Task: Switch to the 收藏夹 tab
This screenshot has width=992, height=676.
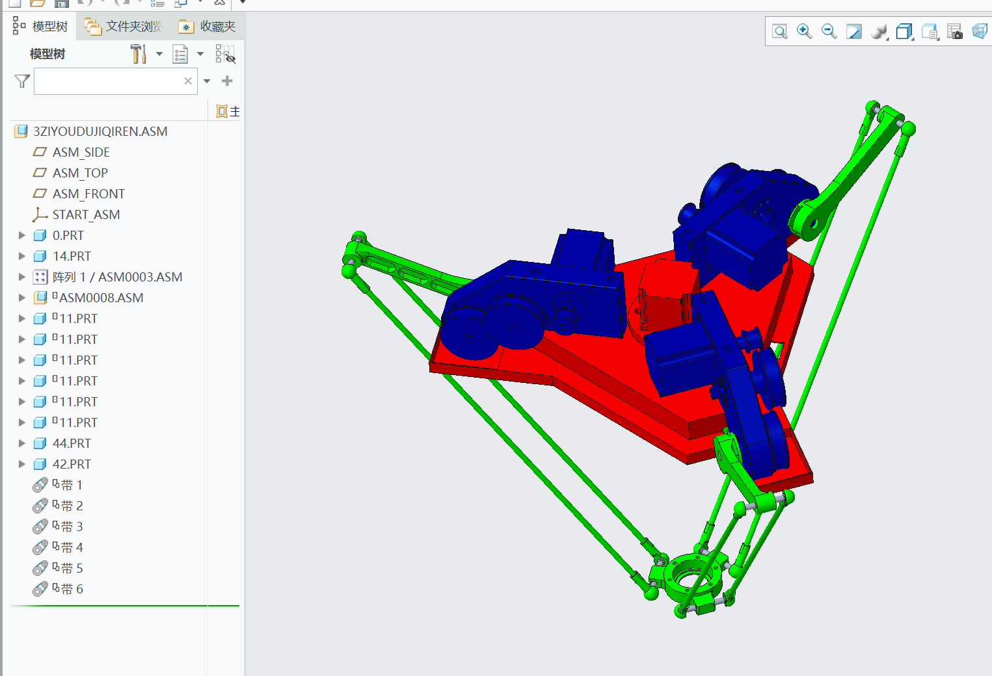Action: 208,27
